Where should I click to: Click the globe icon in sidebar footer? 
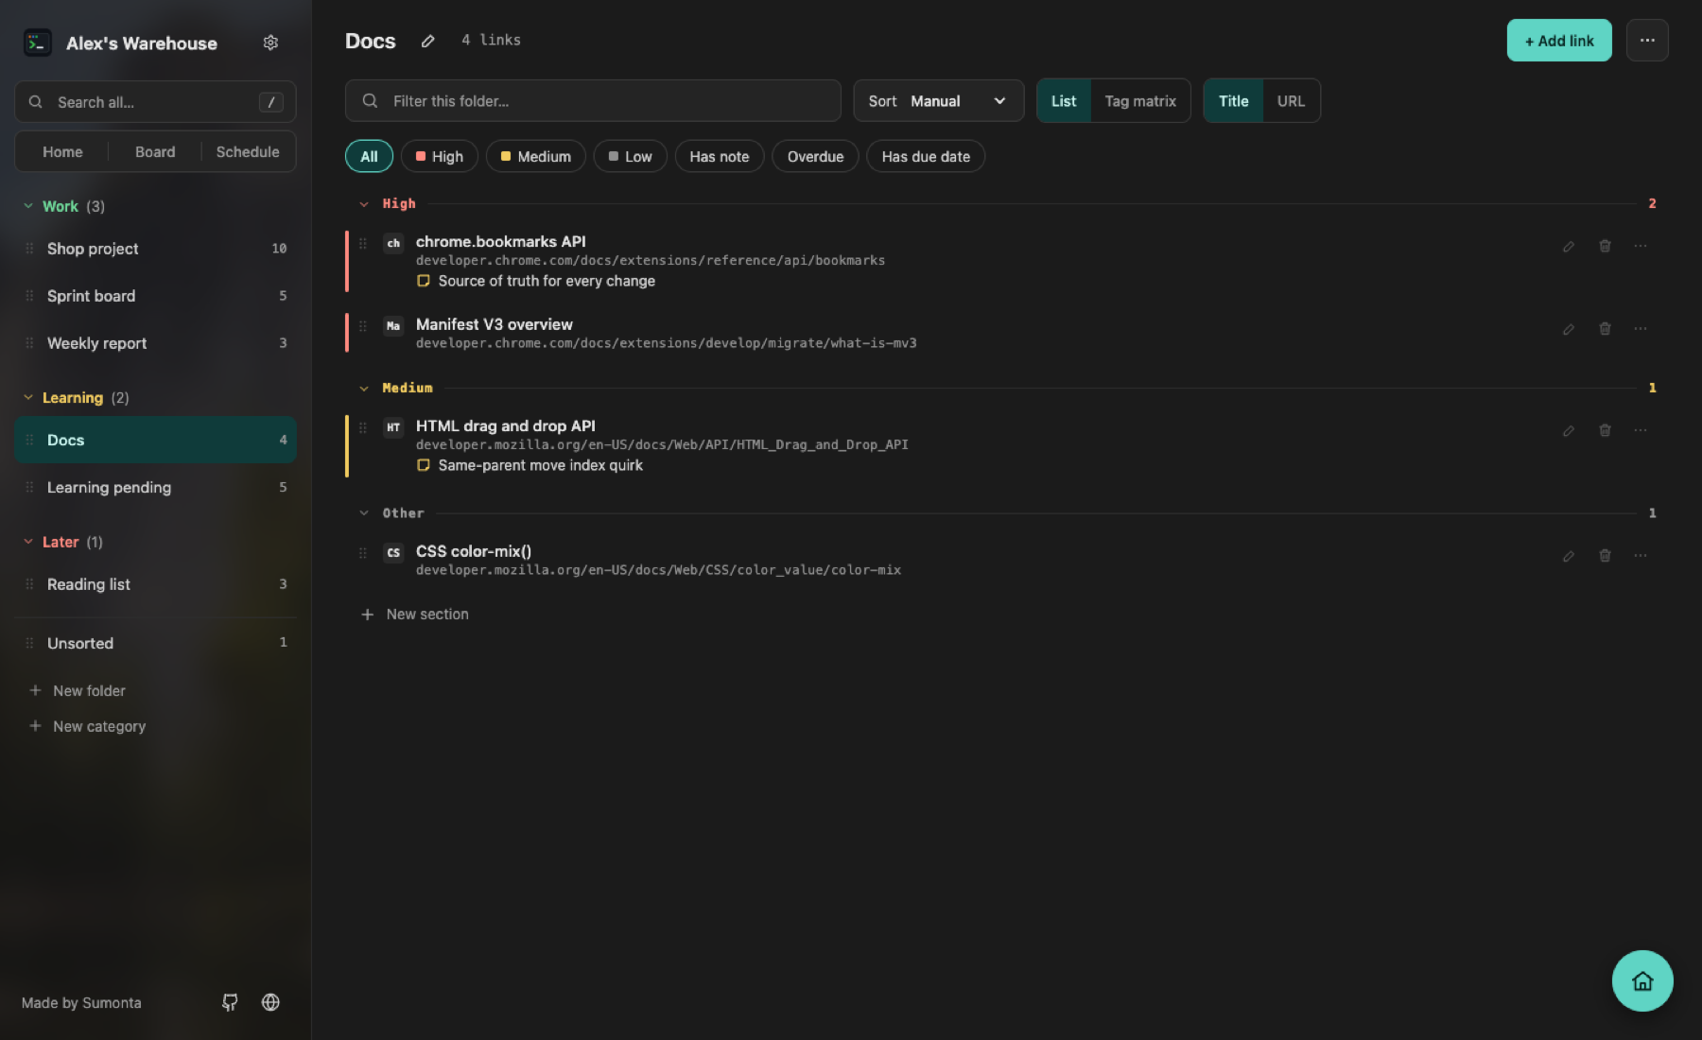coord(270,1002)
